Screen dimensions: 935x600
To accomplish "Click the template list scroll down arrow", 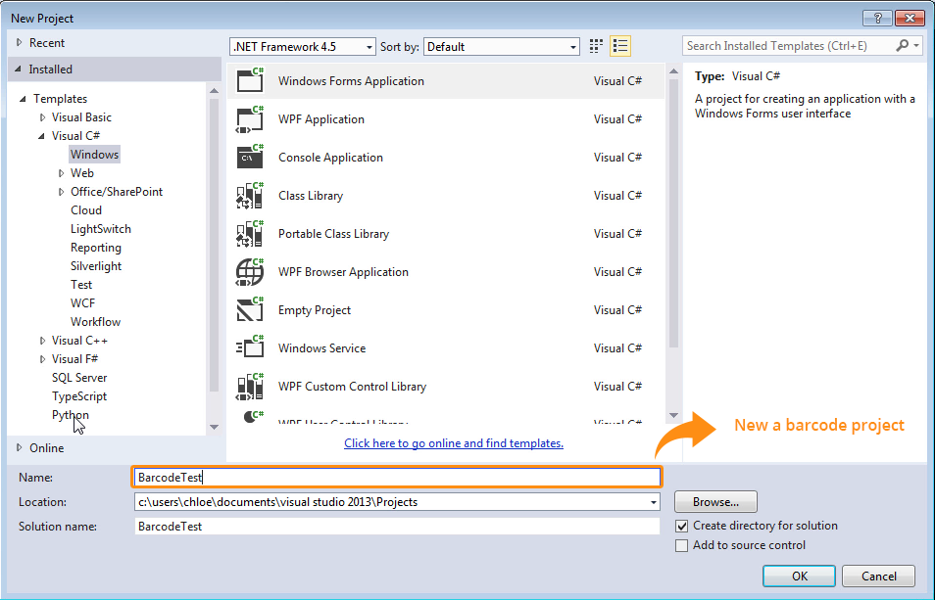I will coord(674,415).
